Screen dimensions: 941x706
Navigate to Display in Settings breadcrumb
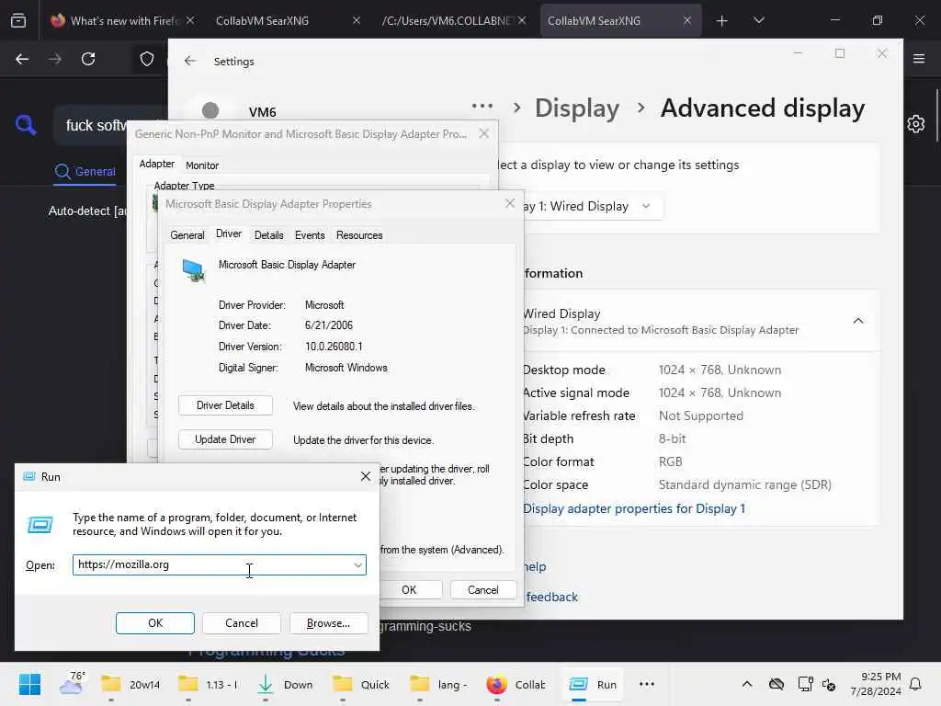(577, 108)
